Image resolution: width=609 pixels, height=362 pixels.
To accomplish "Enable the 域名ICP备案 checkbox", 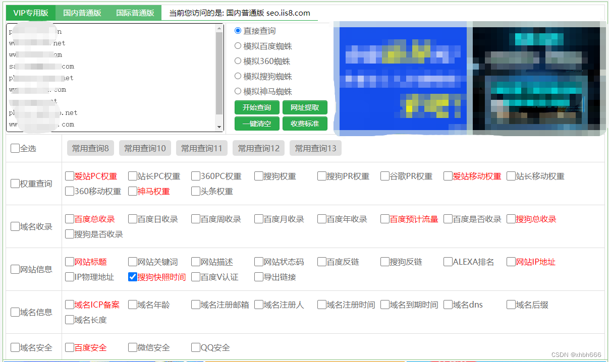I will pyautogui.click(x=70, y=305).
